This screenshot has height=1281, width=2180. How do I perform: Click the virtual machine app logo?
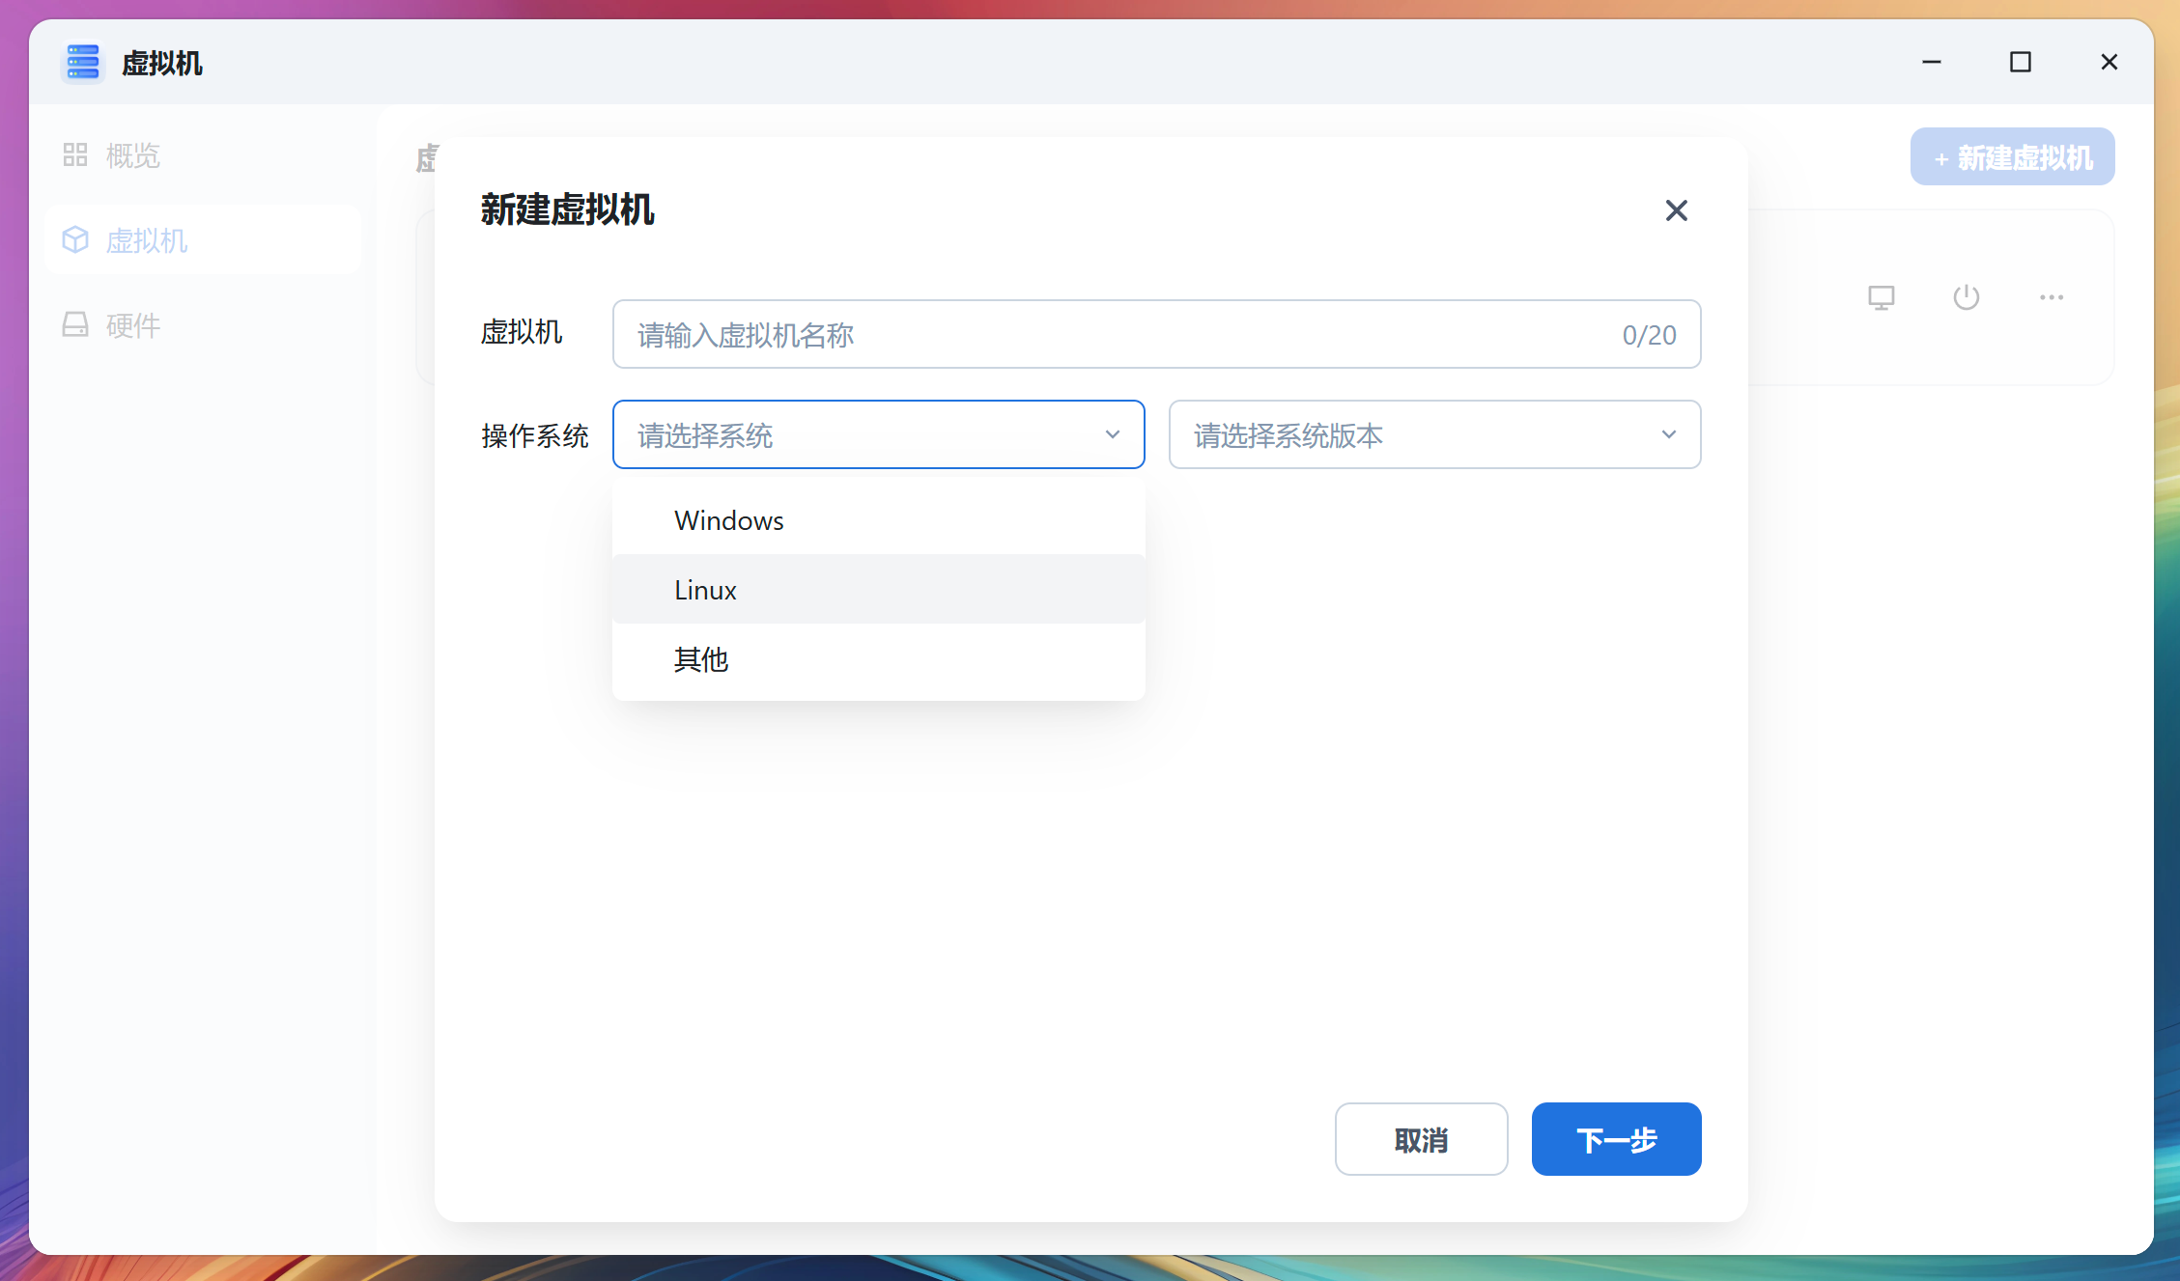tap(83, 62)
